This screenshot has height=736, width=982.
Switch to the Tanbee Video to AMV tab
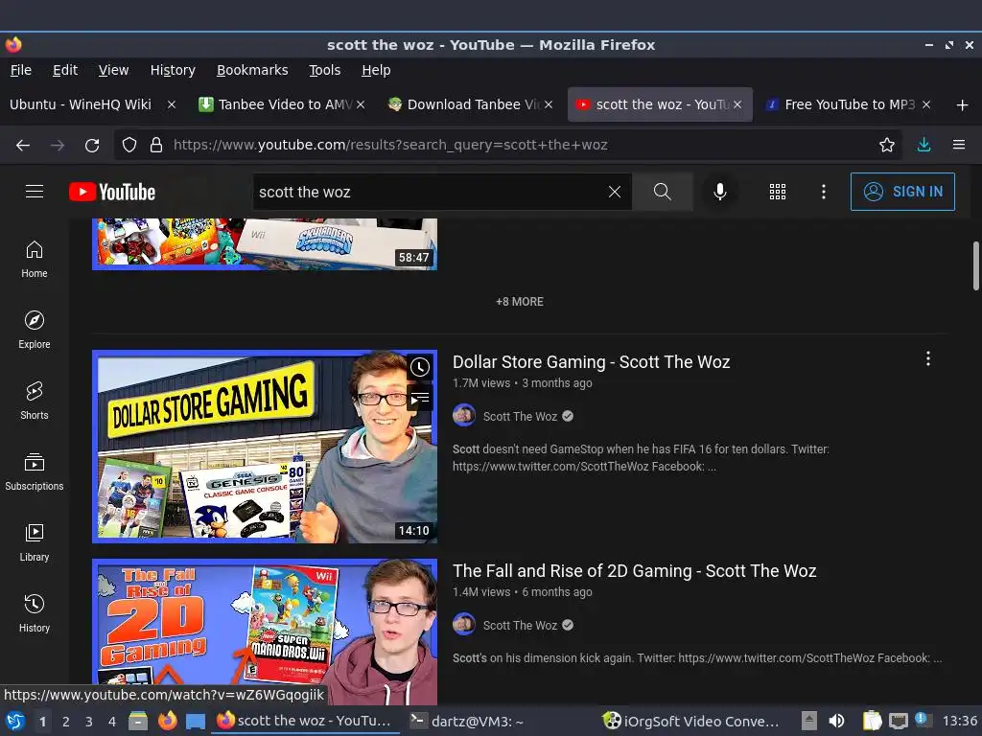tap(282, 104)
